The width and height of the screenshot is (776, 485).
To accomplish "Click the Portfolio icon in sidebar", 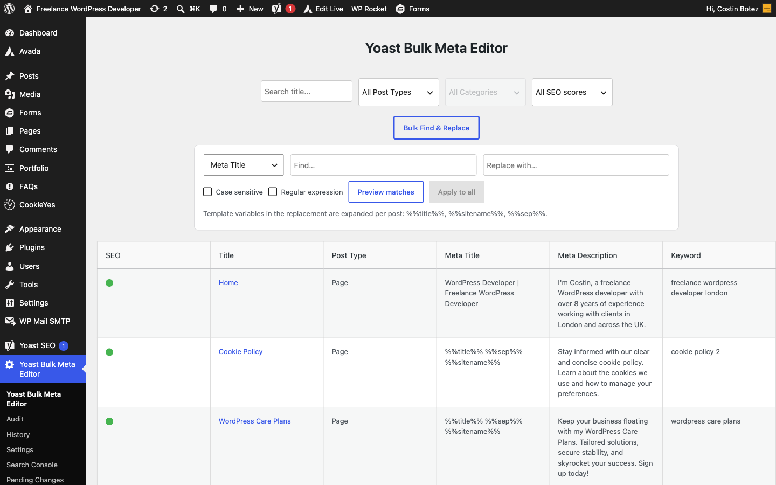I will click(10, 168).
